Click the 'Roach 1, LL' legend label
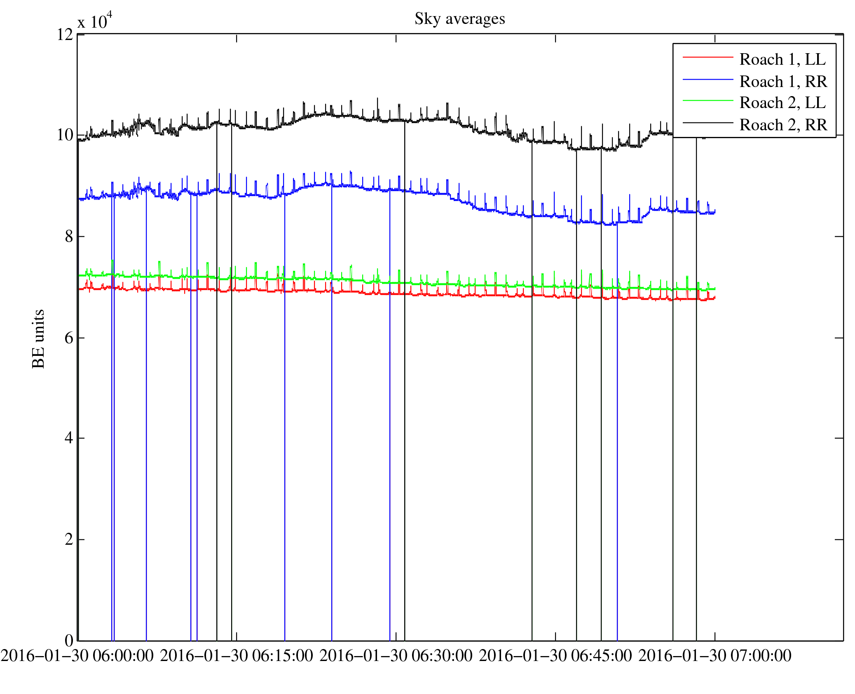This screenshot has height=694, width=855. (x=782, y=59)
